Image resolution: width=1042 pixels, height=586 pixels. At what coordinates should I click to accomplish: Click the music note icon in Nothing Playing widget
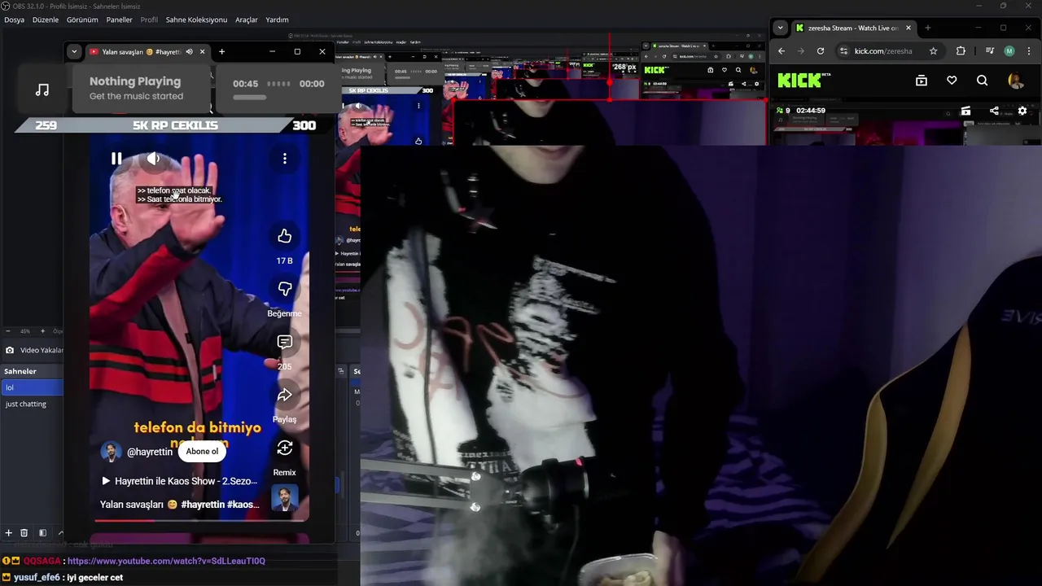(x=42, y=90)
